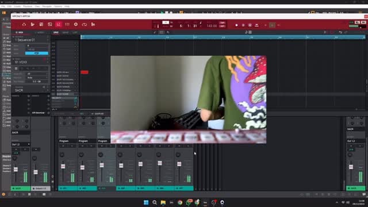Click the tempo value 142.00
The height and width of the screenshot is (207, 368).
(212, 26)
